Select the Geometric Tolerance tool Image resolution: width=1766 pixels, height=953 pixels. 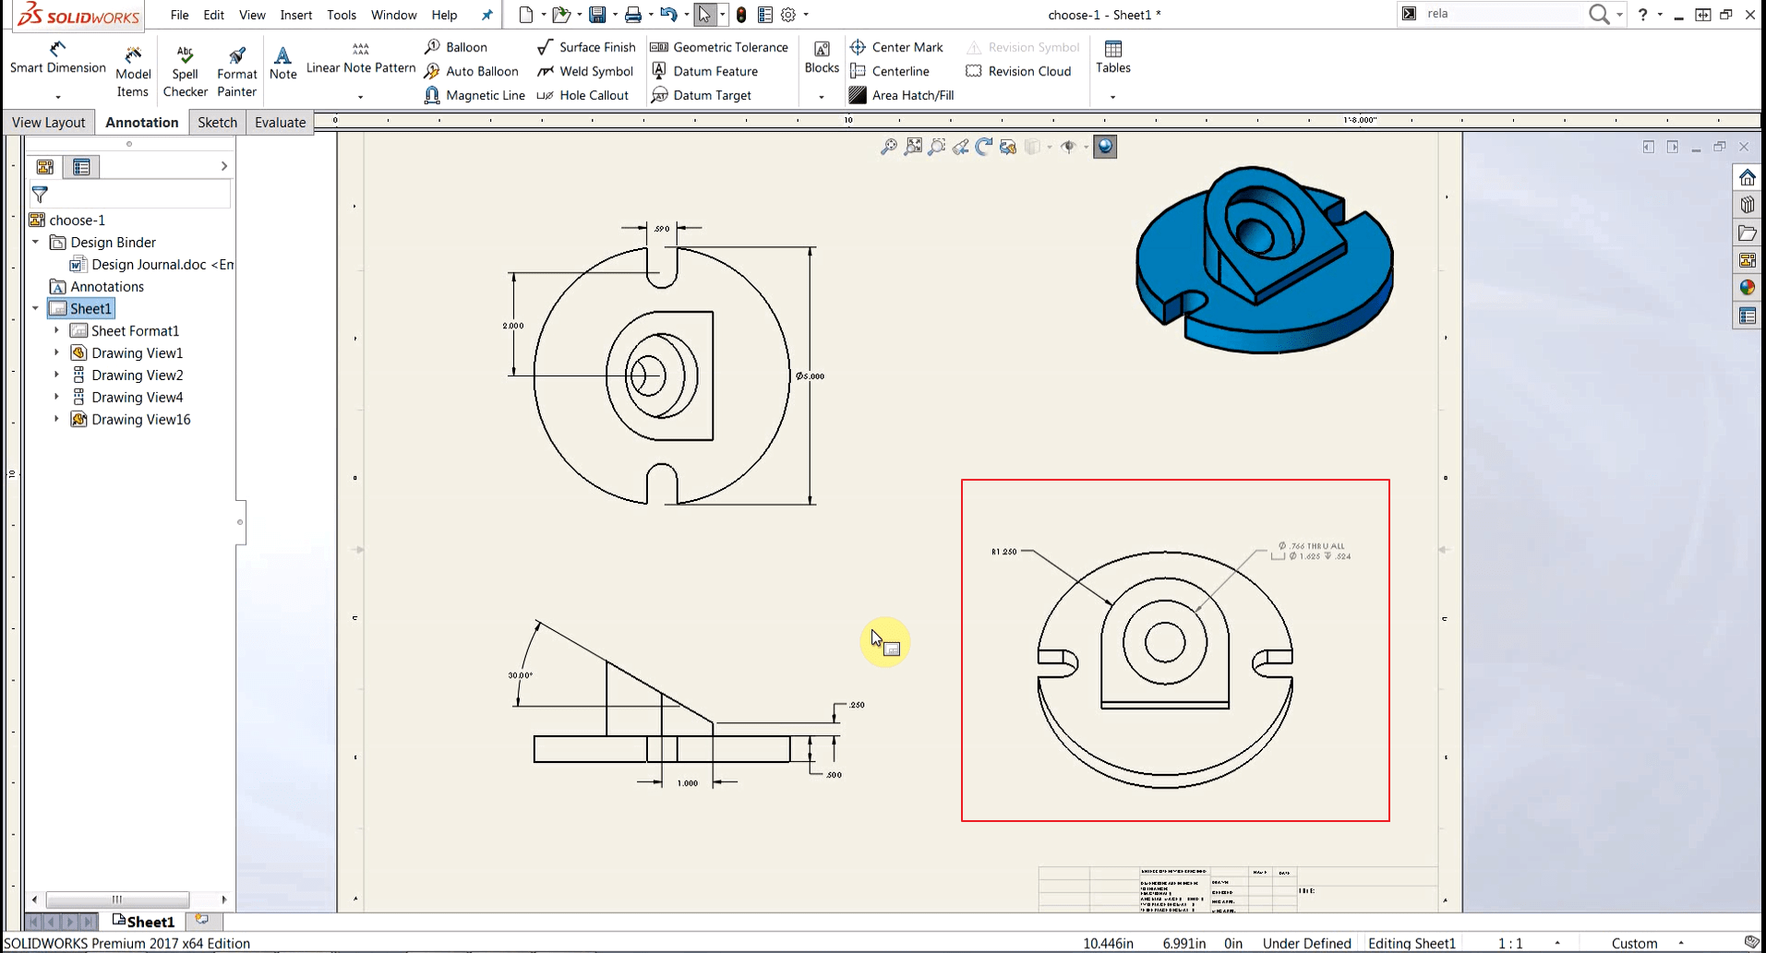[719, 46]
